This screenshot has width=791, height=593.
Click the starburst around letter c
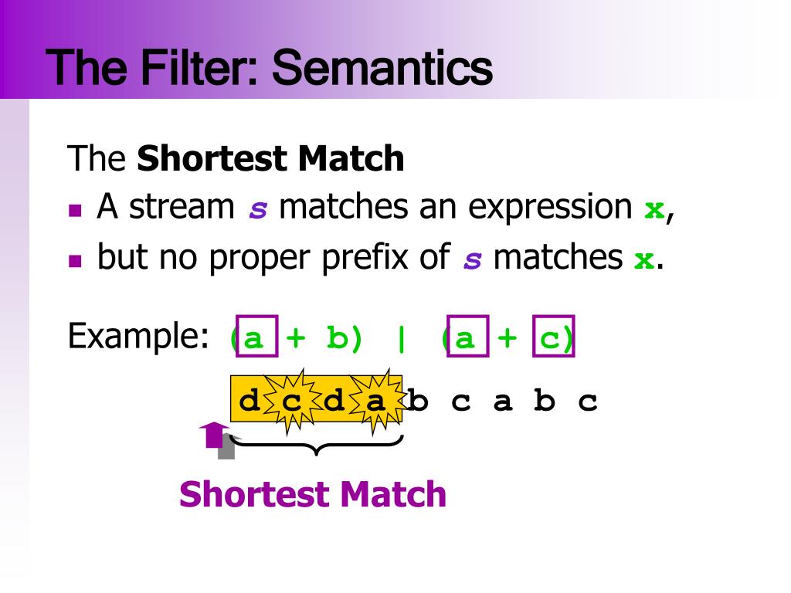tap(291, 402)
